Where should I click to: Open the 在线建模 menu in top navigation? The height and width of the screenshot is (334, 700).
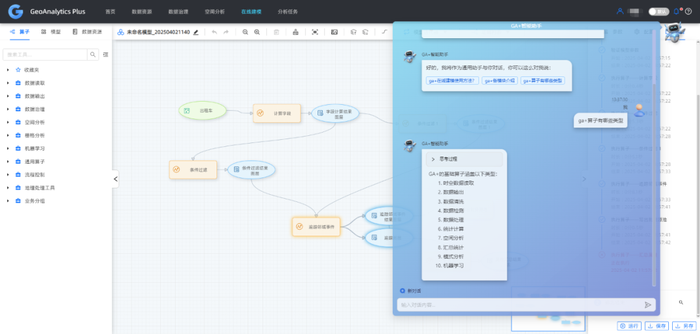click(x=251, y=12)
